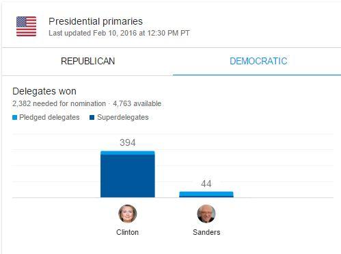Image resolution: width=341 pixels, height=254 pixels.
Task: Click Sanders' light blue delegates bar
Action: (x=206, y=194)
